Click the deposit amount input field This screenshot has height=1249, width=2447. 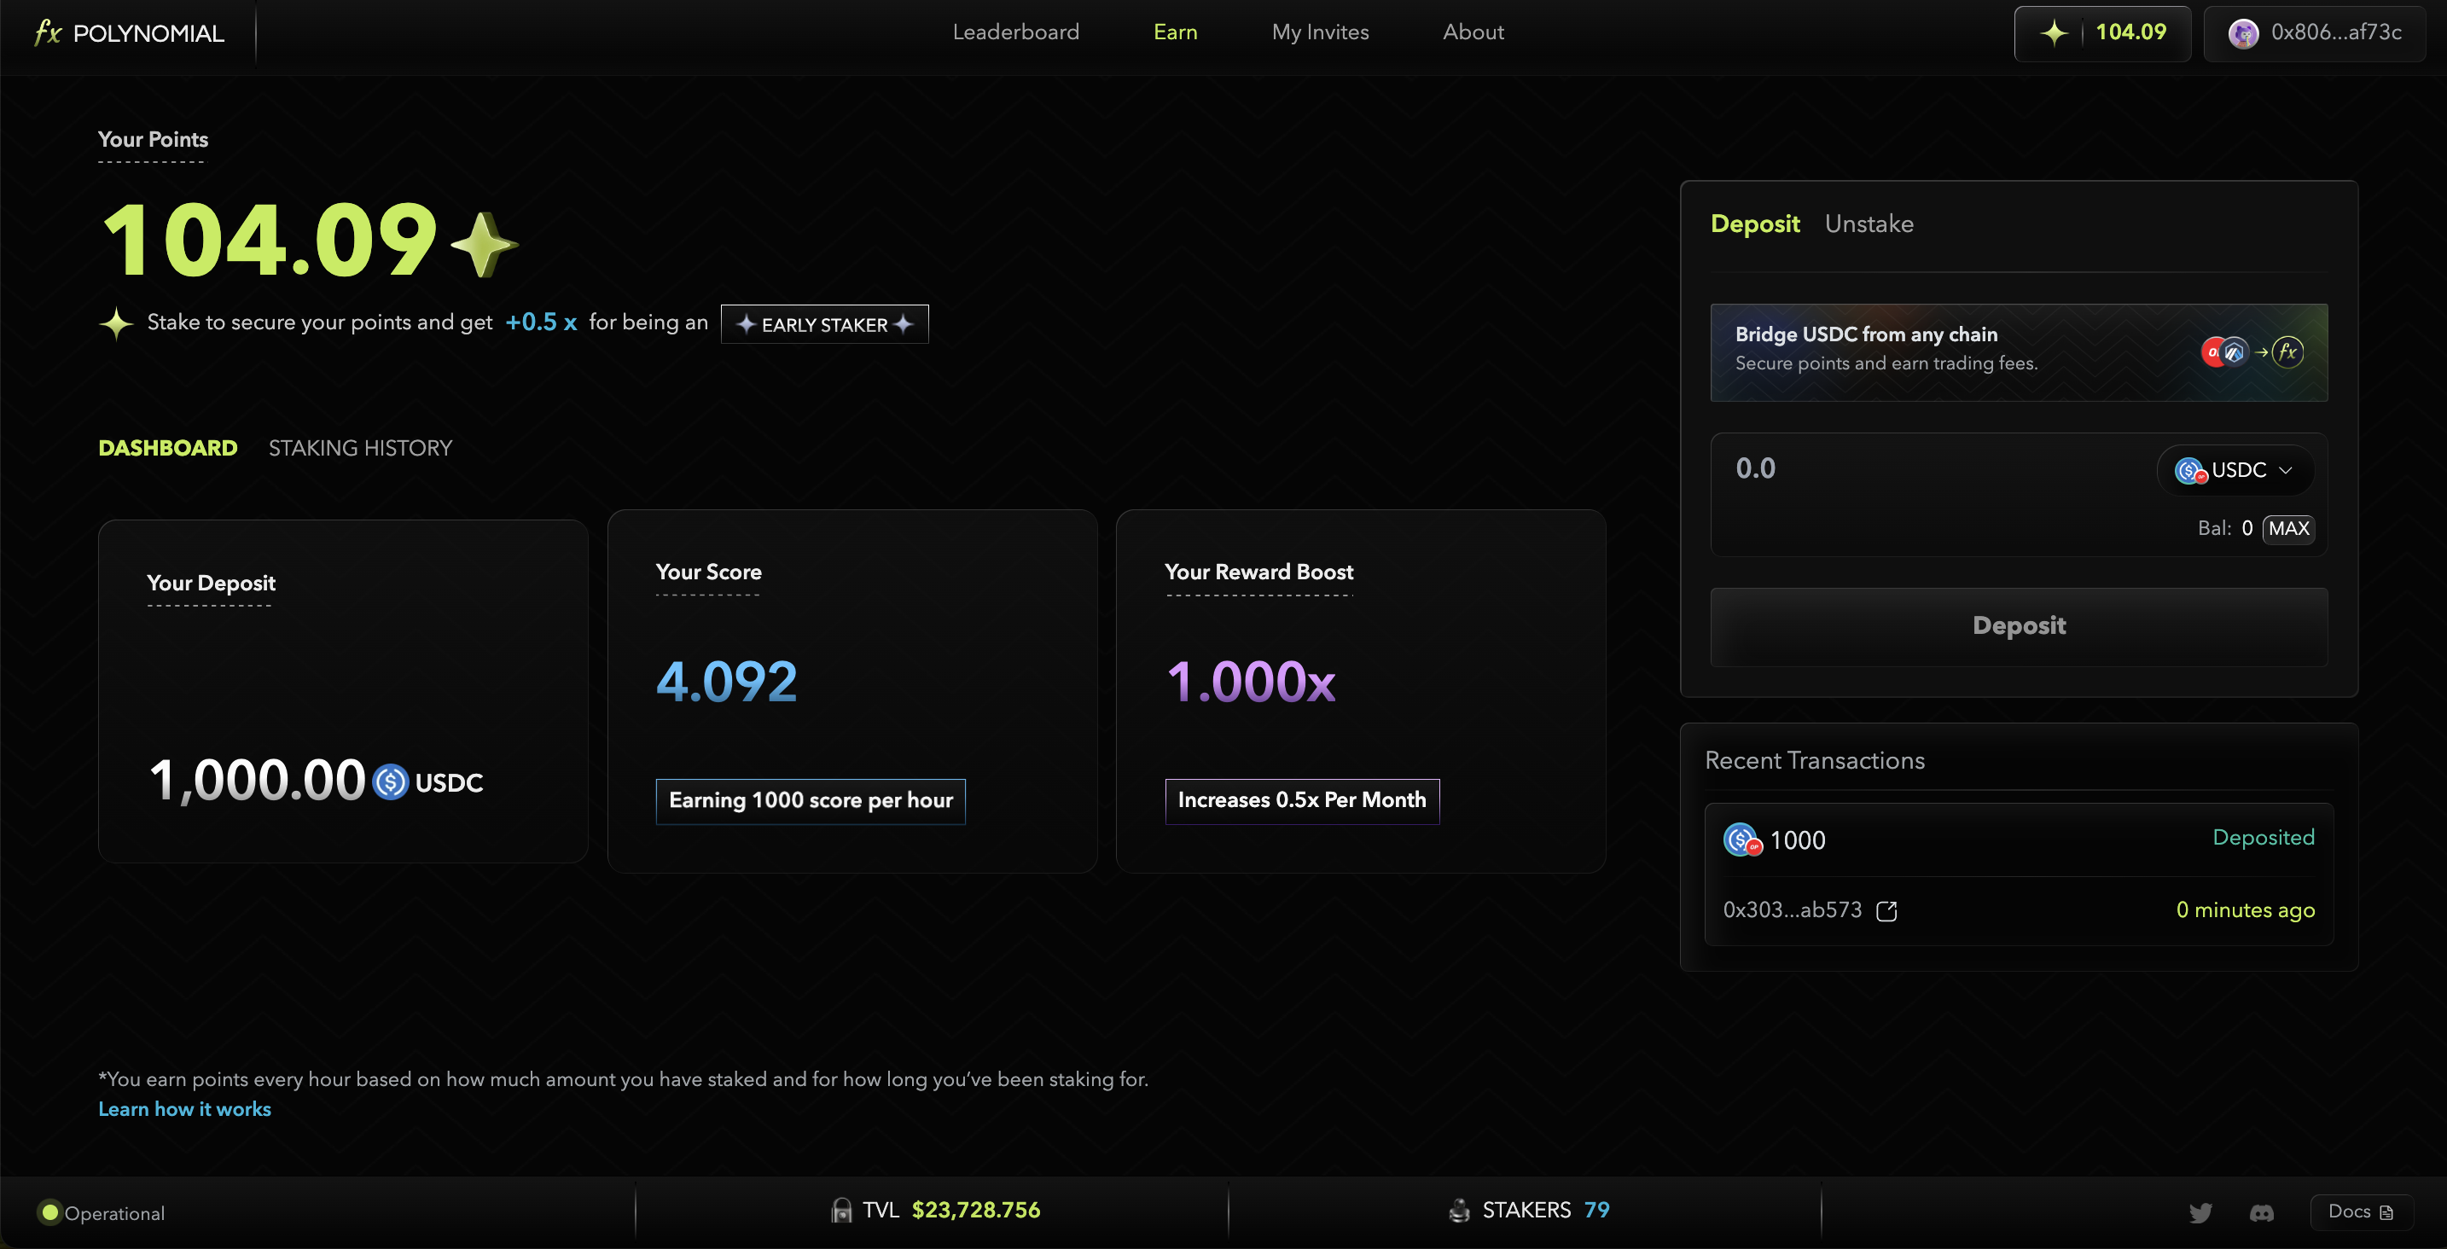[1928, 468]
